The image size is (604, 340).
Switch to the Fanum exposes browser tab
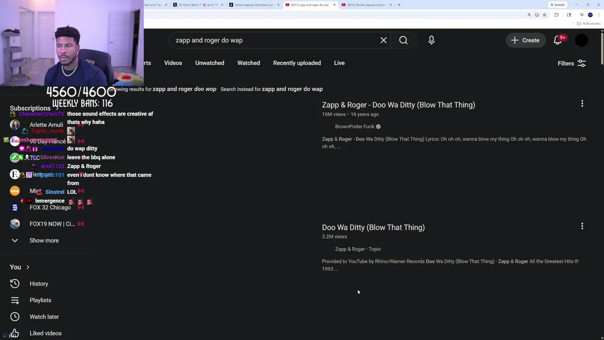(254, 5)
